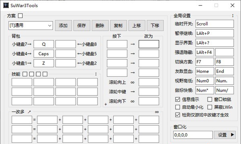The width and height of the screenshot is (241, 144).
Task: Click the 改为 field for 滚轮中键
Action: click(x=149, y=92)
